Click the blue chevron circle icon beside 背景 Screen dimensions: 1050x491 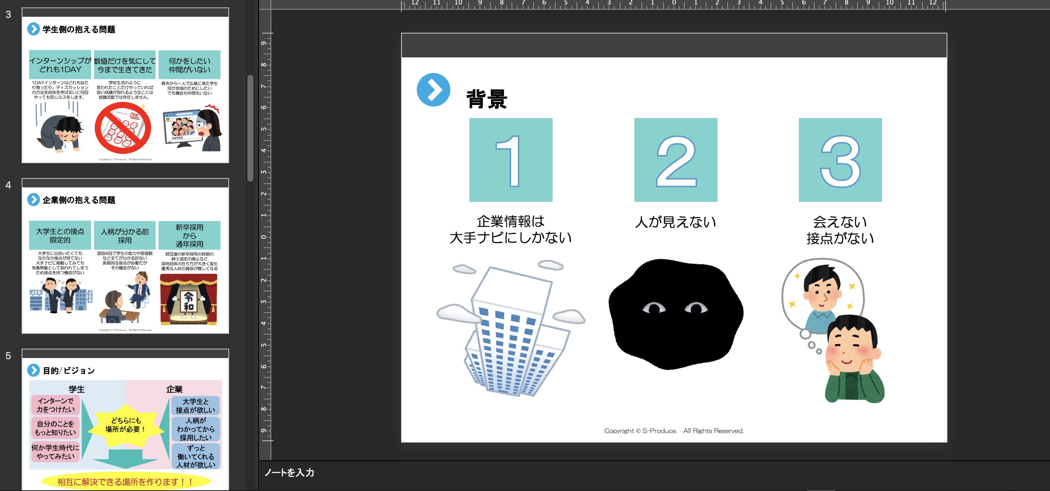(x=433, y=90)
